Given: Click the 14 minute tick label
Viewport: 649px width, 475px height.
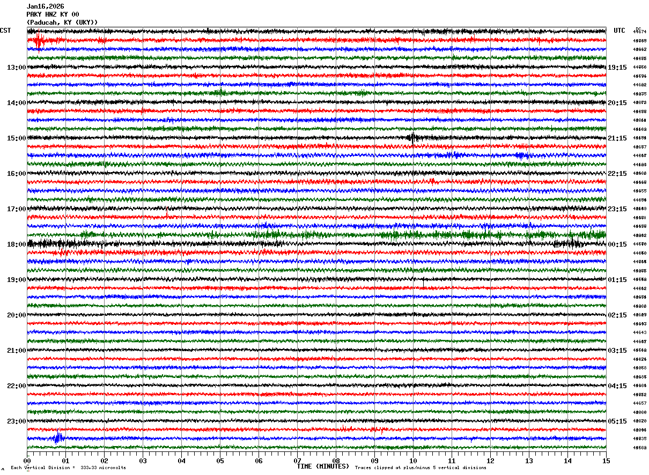Looking at the screenshot, I should click(x=567, y=461).
